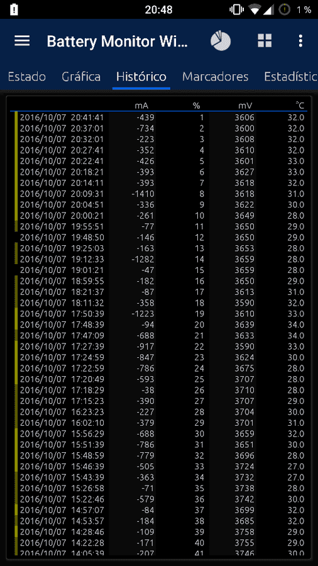Select the Histórico tab
Screen dimensions: 318x566
141,77
